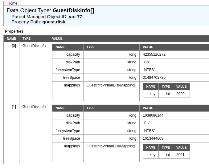Click GuestInfoVirtualDiskMapping[] type in disk [1]
Viewport: 209px width, 168px height.
pyautogui.click(x=111, y=146)
